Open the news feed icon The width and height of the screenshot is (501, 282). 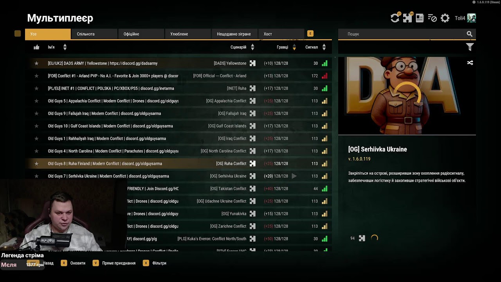(x=420, y=18)
